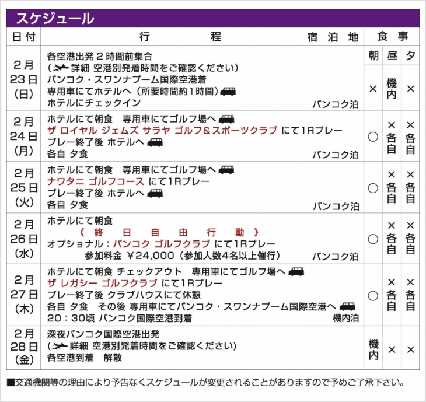Click ザ ロイヤル ジェムズ サラヤ ゴルフ&スポーツクラブ name

162,130
